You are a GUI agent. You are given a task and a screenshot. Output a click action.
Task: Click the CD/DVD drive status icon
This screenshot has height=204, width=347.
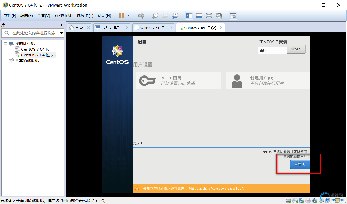[295, 201]
